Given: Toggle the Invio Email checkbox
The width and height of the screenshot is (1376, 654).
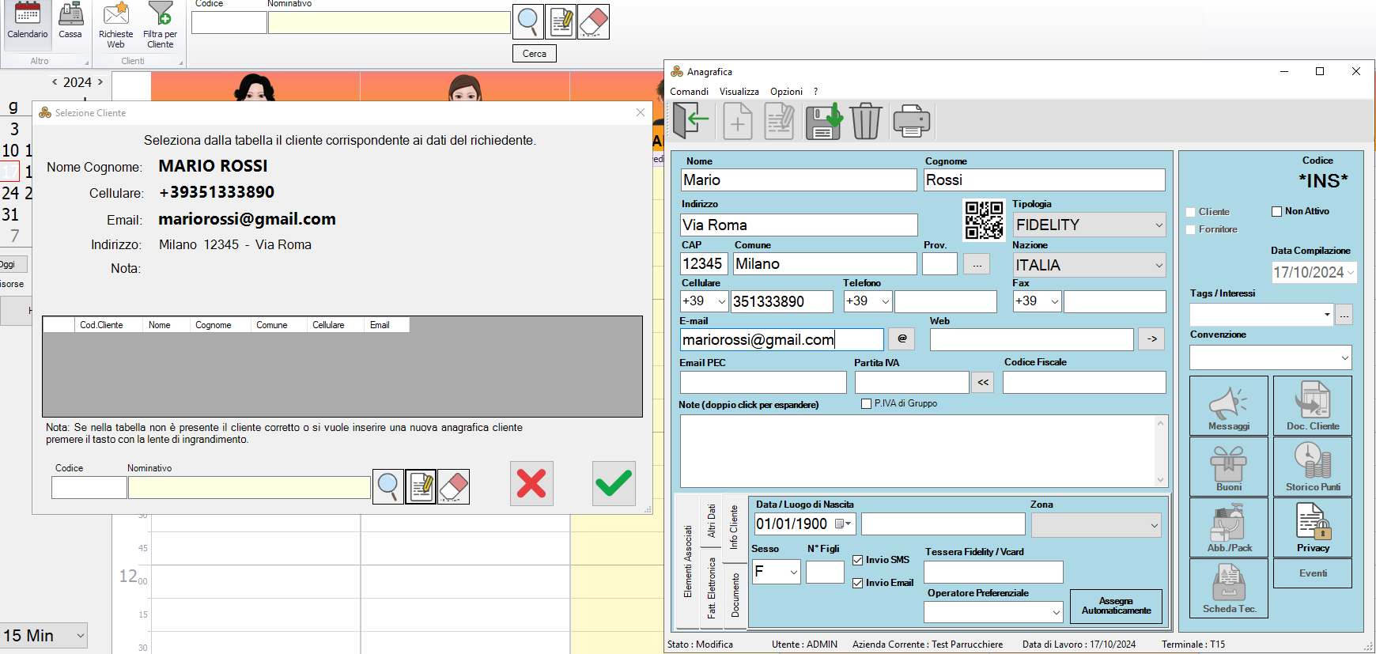Looking at the screenshot, I should click(858, 583).
